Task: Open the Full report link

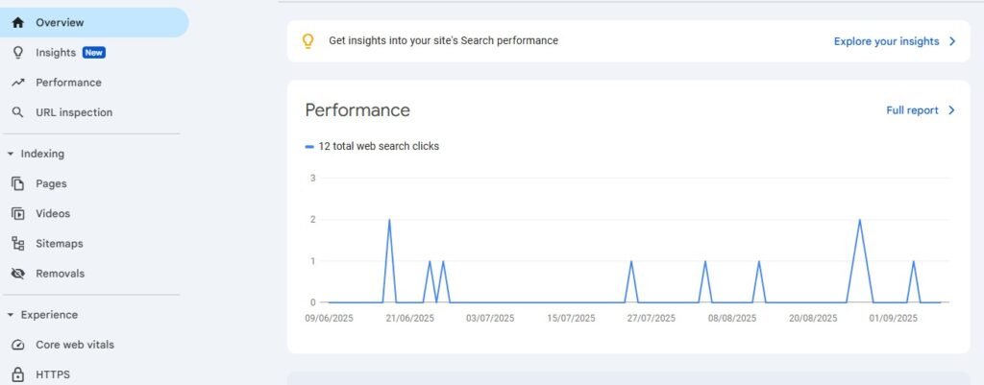Action: [912, 110]
